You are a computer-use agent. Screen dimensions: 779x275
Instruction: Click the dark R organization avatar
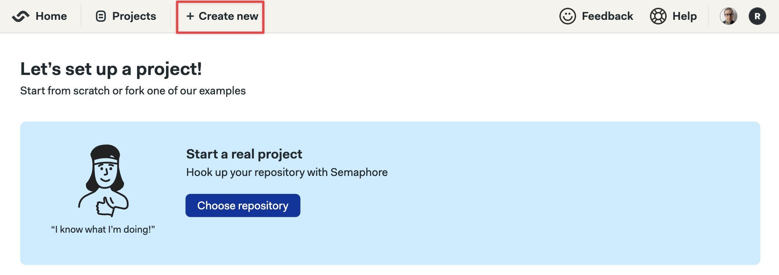[757, 16]
